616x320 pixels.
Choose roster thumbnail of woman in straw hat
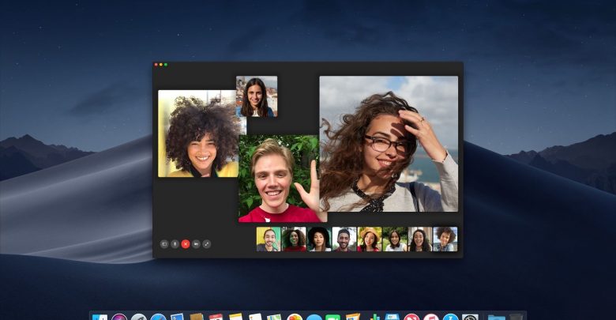pyautogui.click(x=370, y=239)
